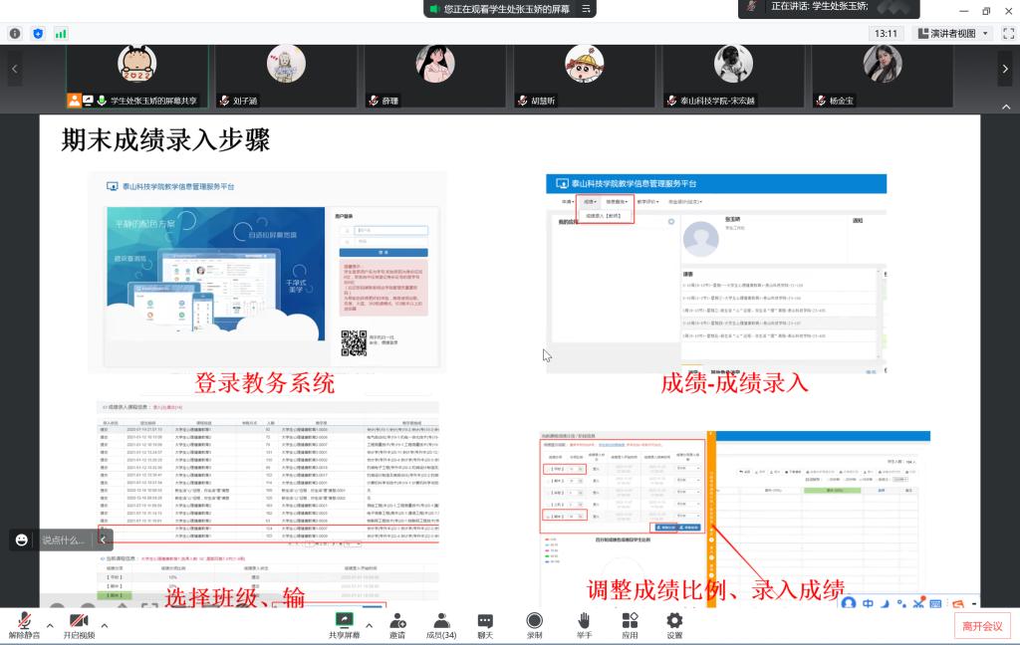This screenshot has height=645, width=1020.
Task: Show previous participants with the left arrow
Action: pos(14,69)
